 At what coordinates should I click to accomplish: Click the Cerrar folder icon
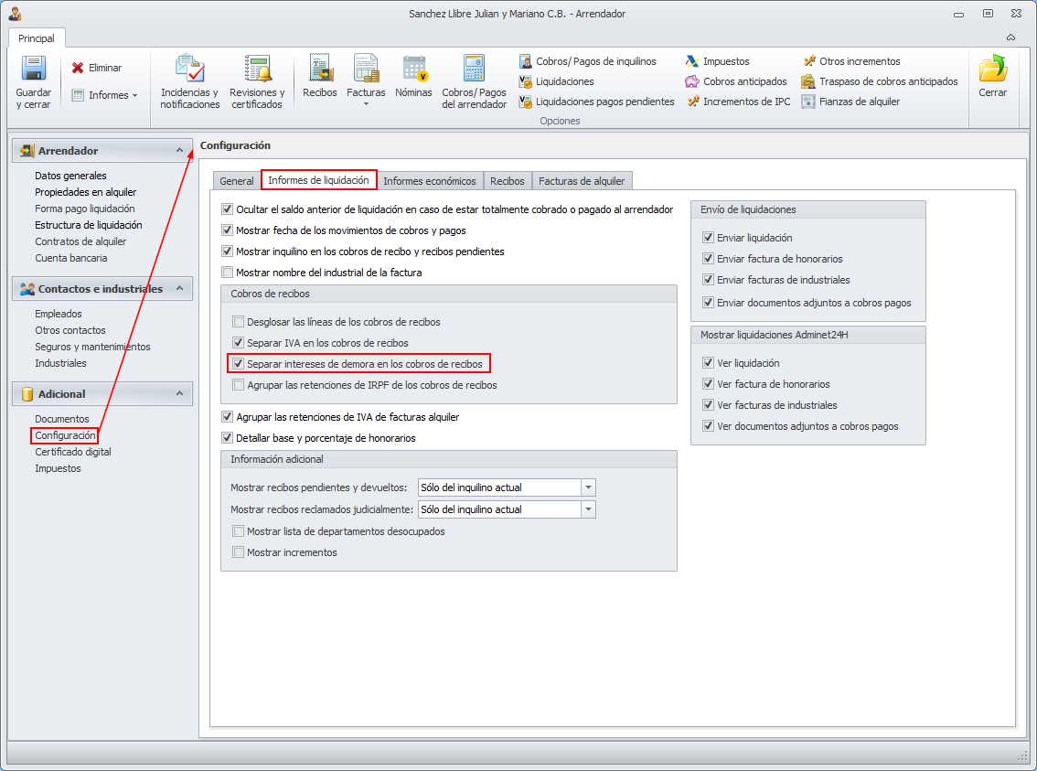993,68
